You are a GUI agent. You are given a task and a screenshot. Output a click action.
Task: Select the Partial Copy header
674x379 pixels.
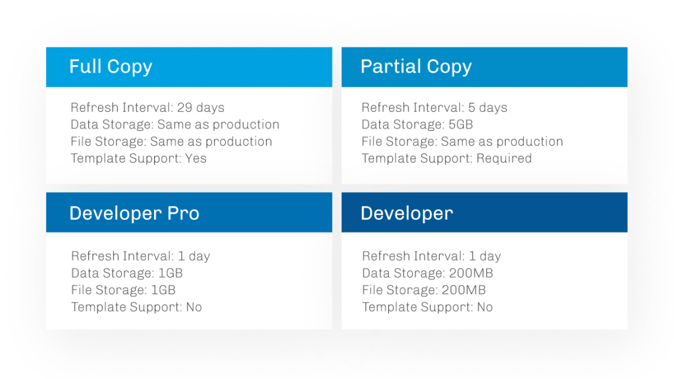coord(416,66)
